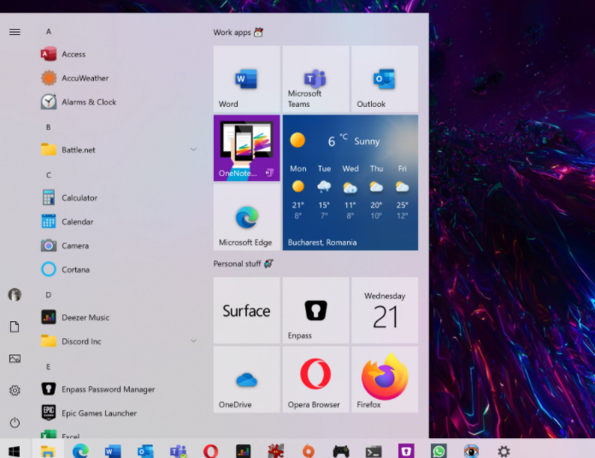This screenshot has width=595, height=458.
Task: Launch the Firefox tile
Action: (x=385, y=379)
